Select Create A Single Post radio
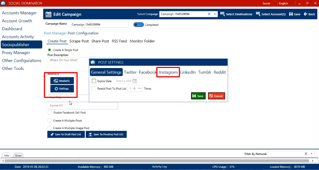This screenshot has height=170, width=319. [x=49, y=50]
